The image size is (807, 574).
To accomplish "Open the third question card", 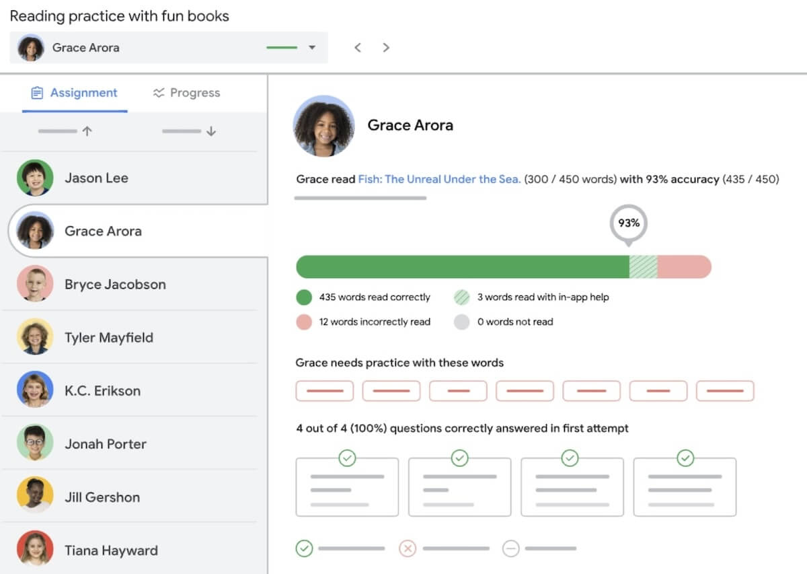I will coord(572,489).
